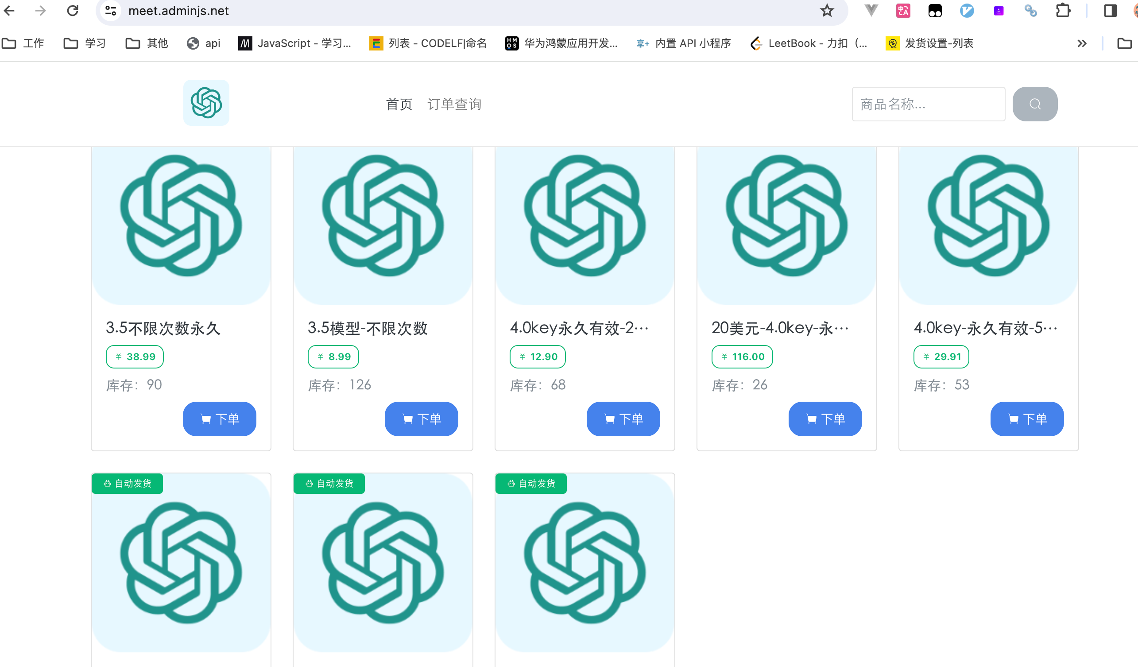
Task: Open the black Tampermonkey extension icon
Action: click(935, 10)
